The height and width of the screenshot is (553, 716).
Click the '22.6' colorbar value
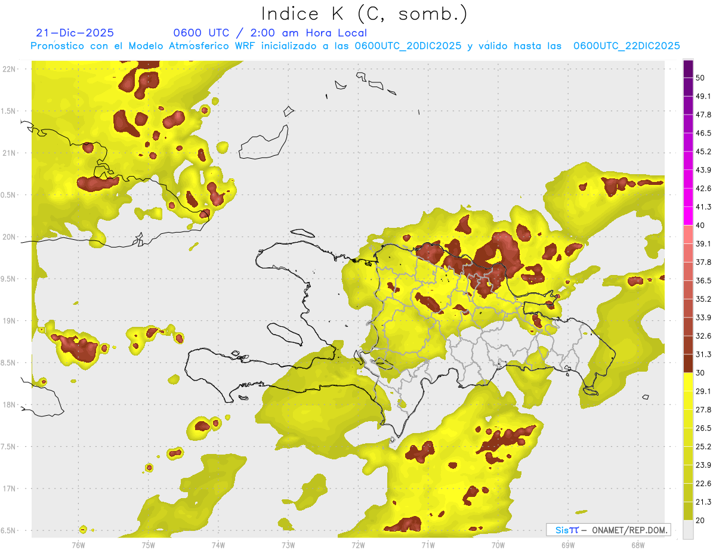pos(704,484)
